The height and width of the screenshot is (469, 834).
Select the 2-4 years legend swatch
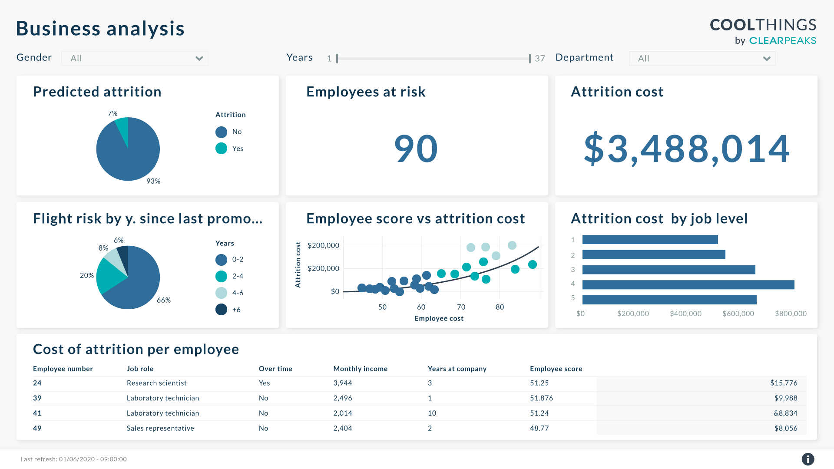[221, 276]
